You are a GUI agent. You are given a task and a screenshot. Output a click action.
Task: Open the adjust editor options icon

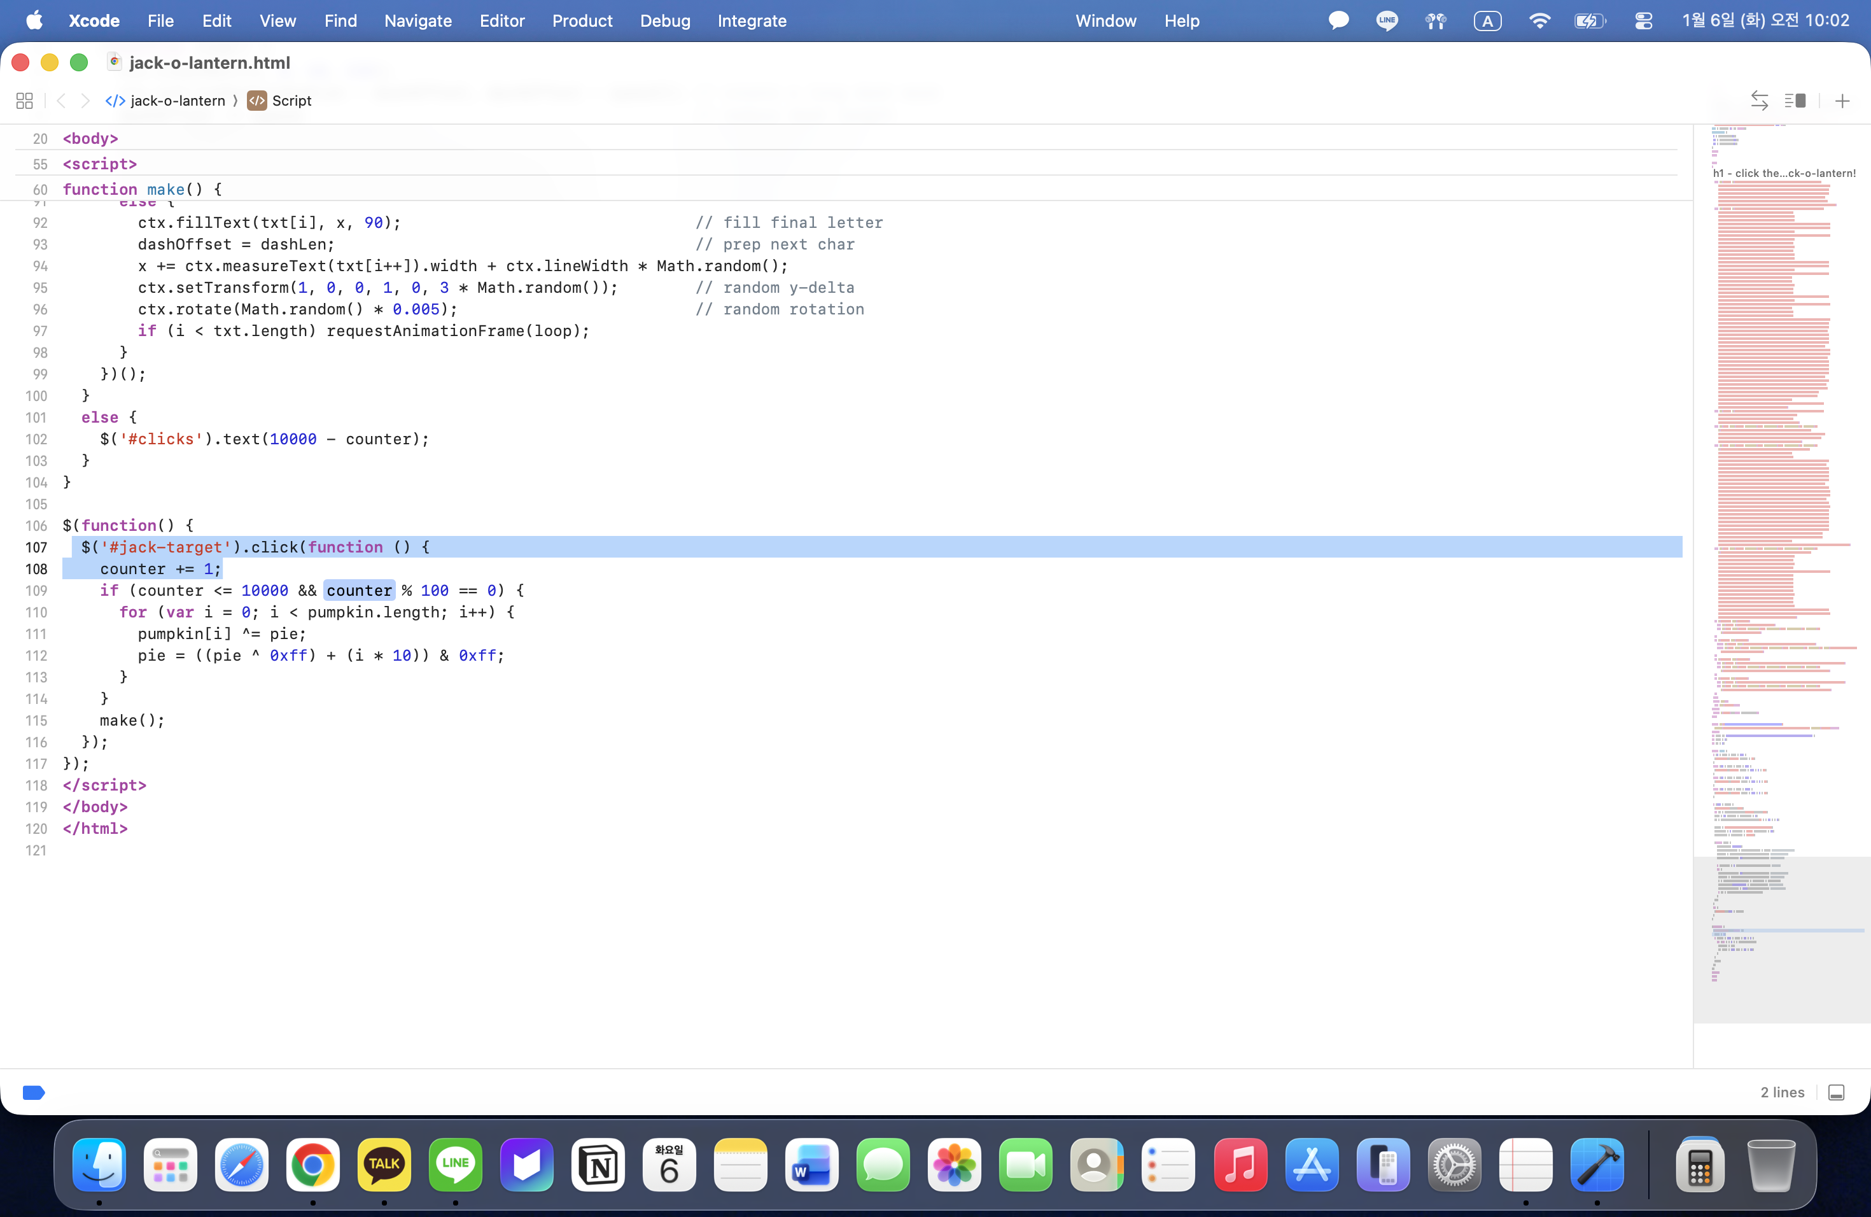(x=1795, y=101)
